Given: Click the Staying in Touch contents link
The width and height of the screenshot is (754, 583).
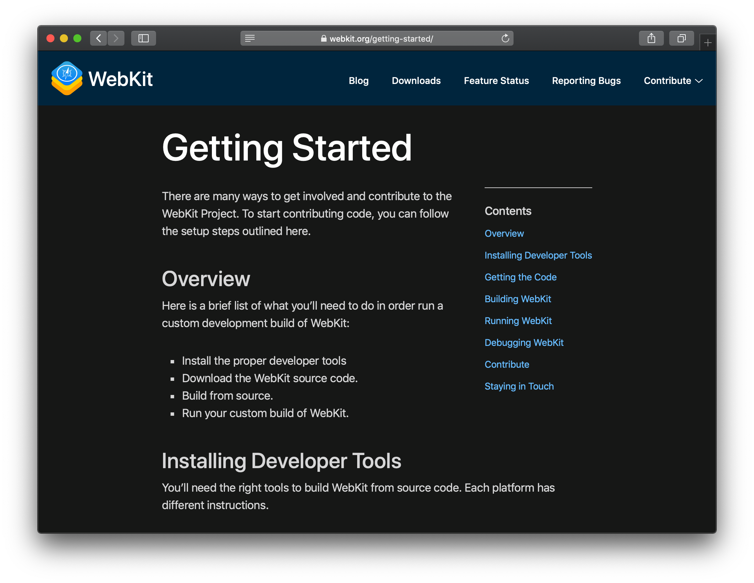Looking at the screenshot, I should coord(519,386).
